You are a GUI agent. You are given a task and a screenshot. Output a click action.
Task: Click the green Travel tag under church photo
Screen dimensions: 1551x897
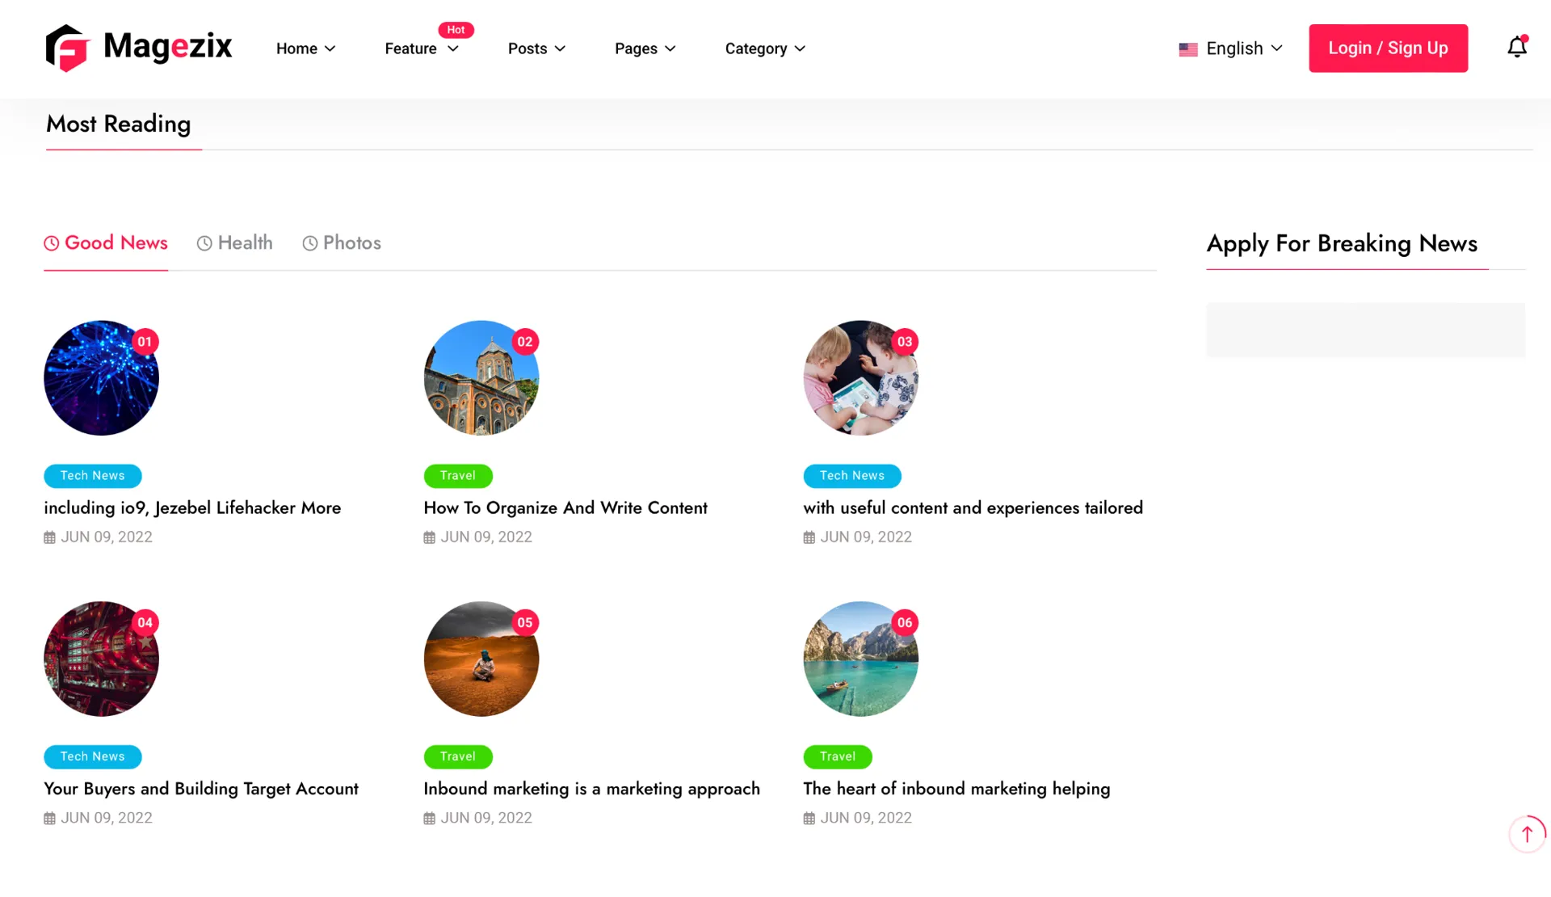coord(457,475)
